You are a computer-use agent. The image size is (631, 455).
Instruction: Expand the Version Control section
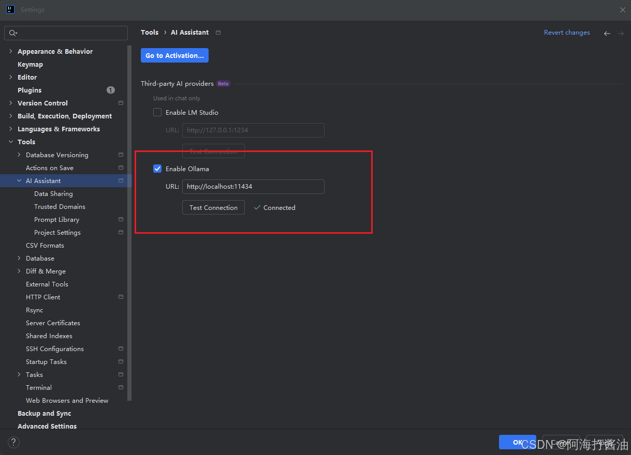[11, 103]
